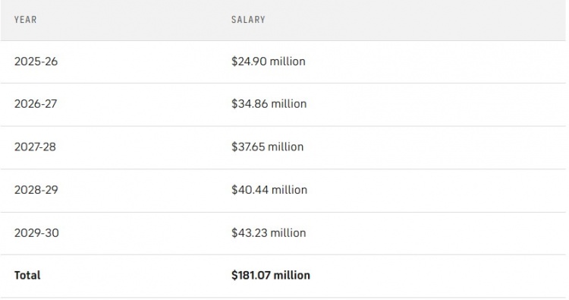Image resolution: width=569 pixels, height=300 pixels.
Task: Click the bold Total row label
Action: pyautogui.click(x=27, y=275)
